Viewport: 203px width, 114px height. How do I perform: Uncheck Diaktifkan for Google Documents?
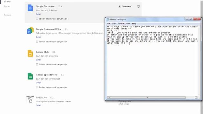point(120,6)
